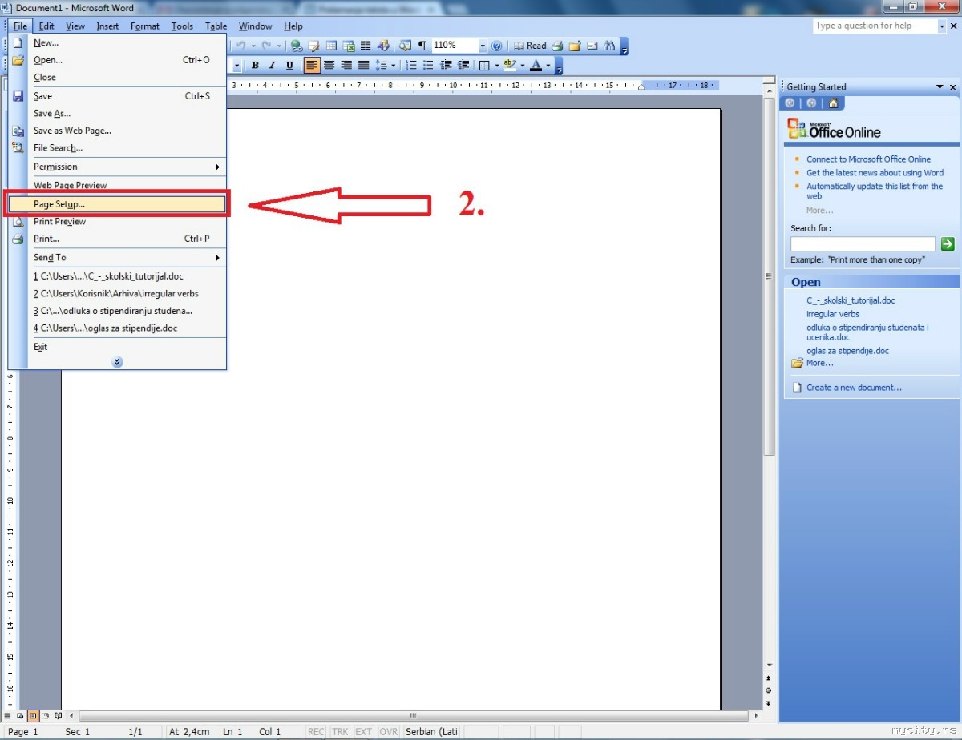Align text right with toolbar icon

346,66
